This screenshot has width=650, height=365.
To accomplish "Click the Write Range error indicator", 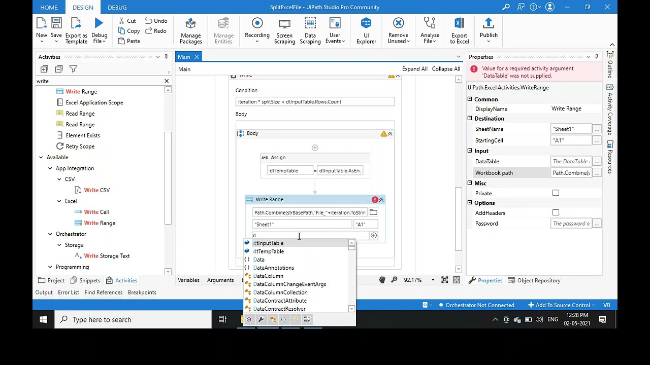I will click(x=375, y=200).
